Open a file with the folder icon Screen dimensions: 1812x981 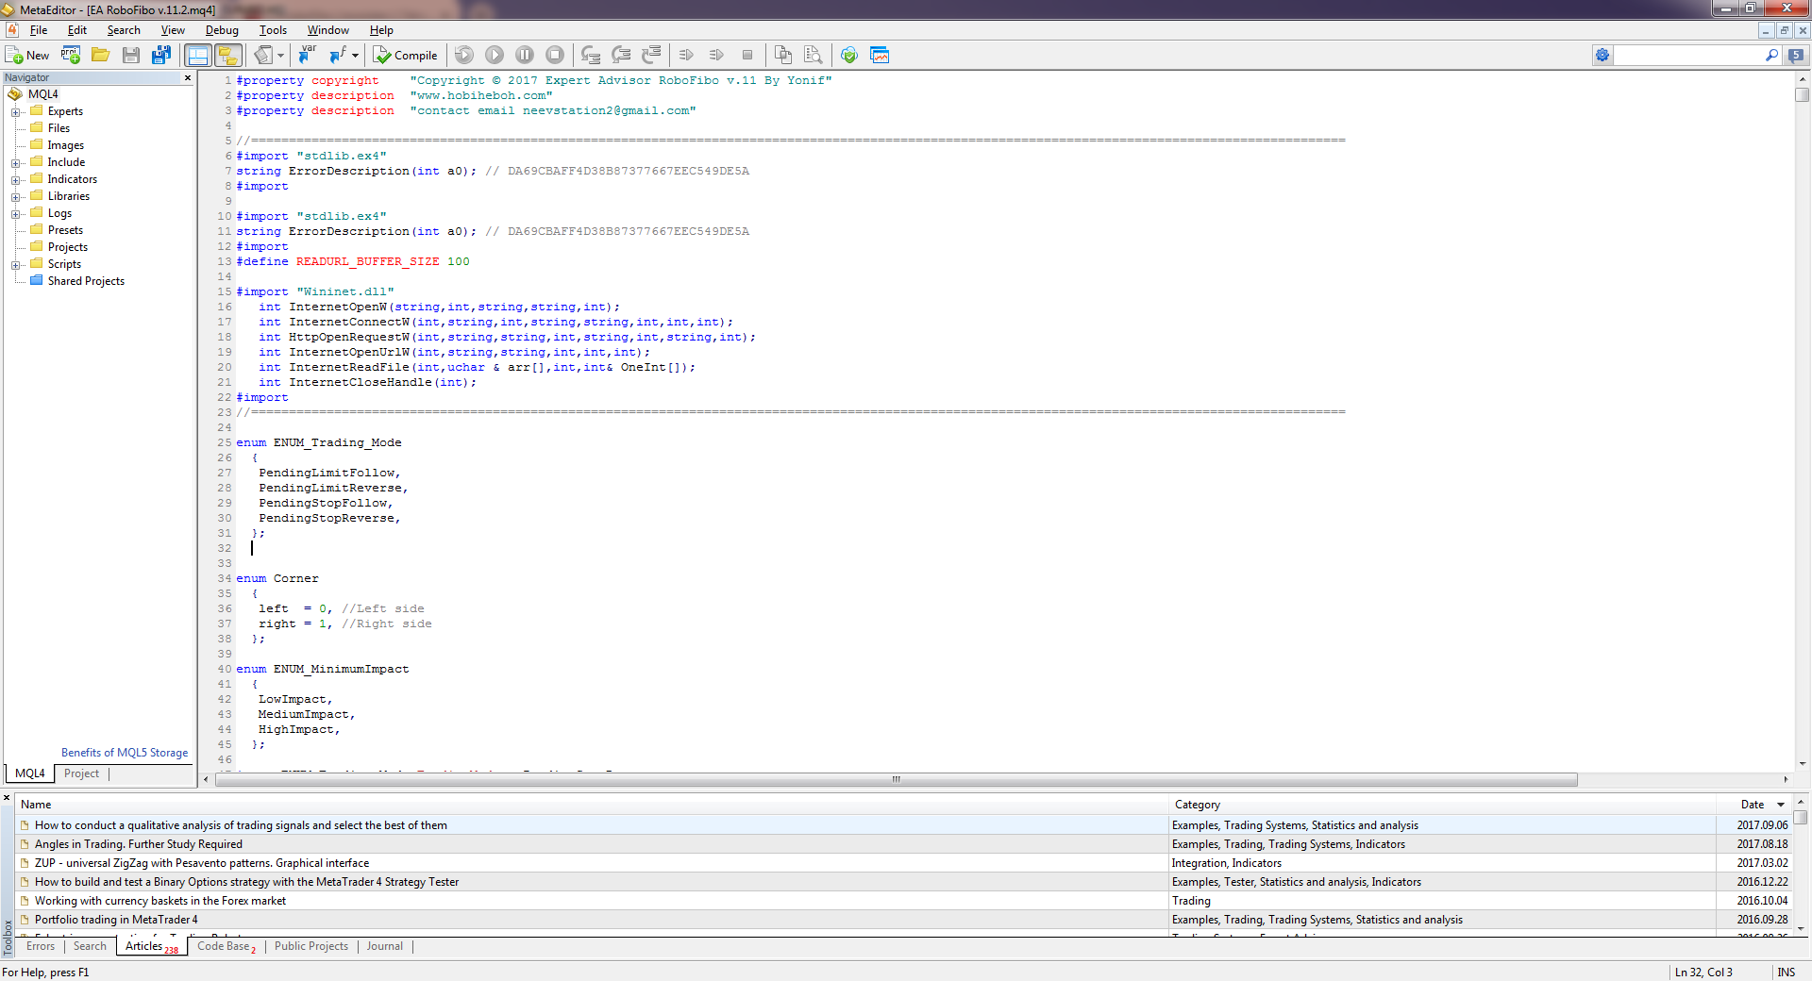pos(100,55)
